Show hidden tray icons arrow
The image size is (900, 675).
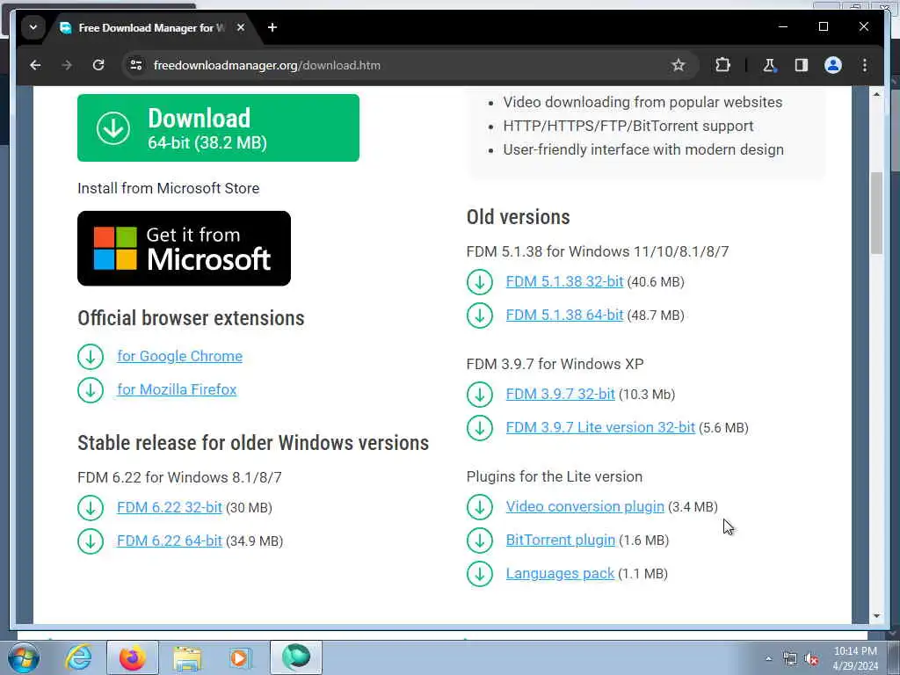(x=768, y=658)
